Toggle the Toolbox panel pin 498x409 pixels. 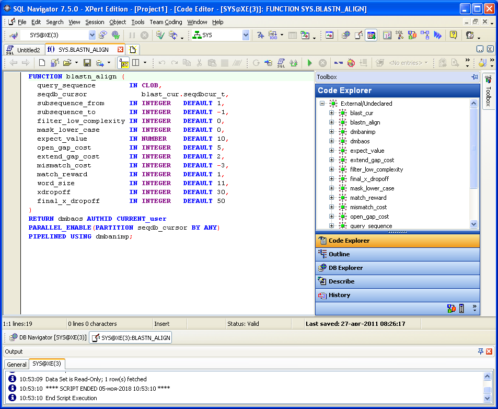474,77
